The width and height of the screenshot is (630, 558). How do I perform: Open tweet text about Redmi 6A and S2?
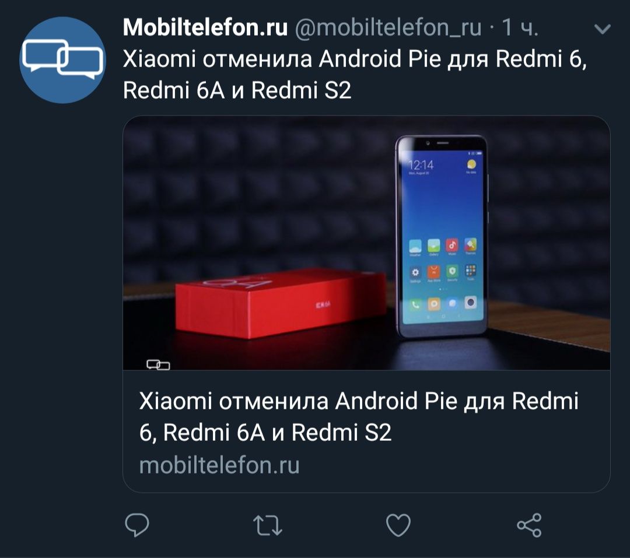click(x=355, y=74)
